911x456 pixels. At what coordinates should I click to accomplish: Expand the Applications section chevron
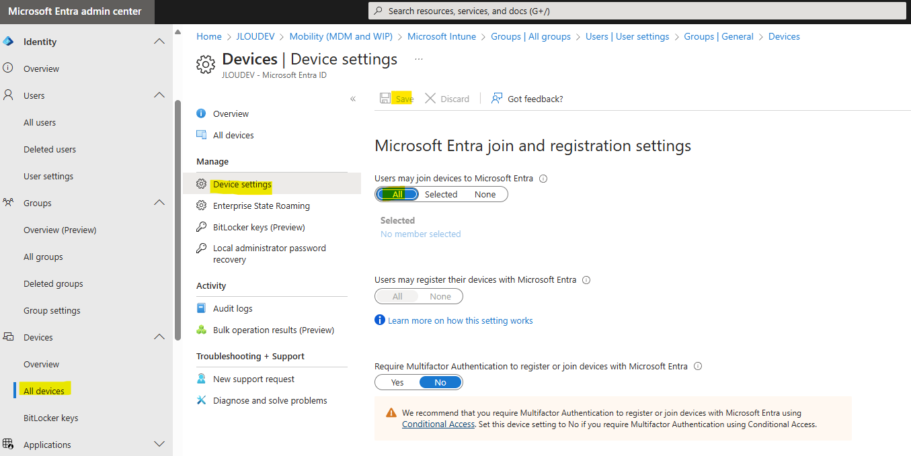pos(159,445)
